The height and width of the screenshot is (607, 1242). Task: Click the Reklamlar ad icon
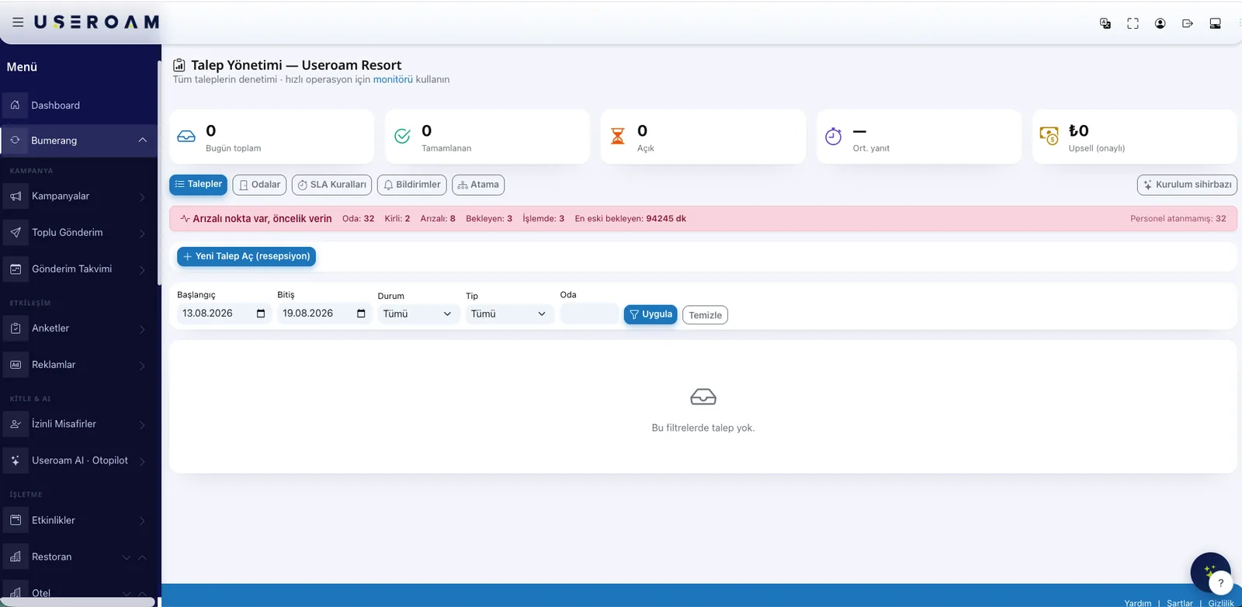[x=16, y=365]
